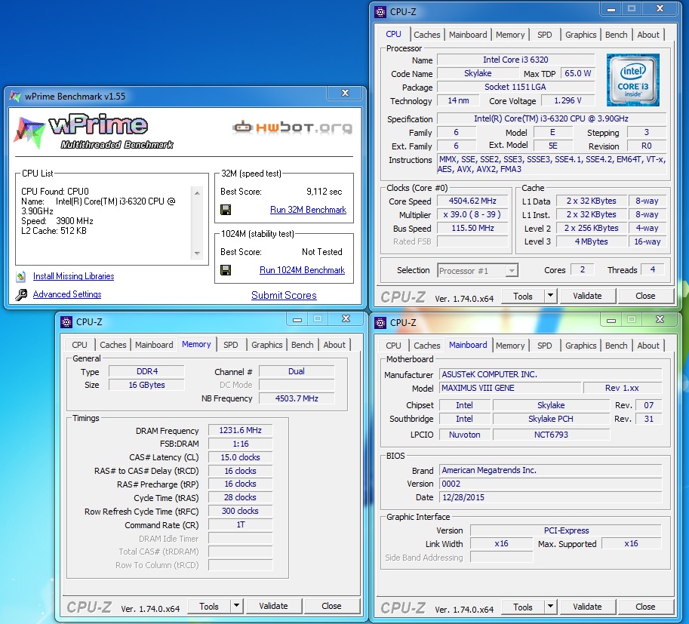The image size is (689, 624).
Task: Open the Memory tab in the top CPU-Z window
Action: pos(510,35)
